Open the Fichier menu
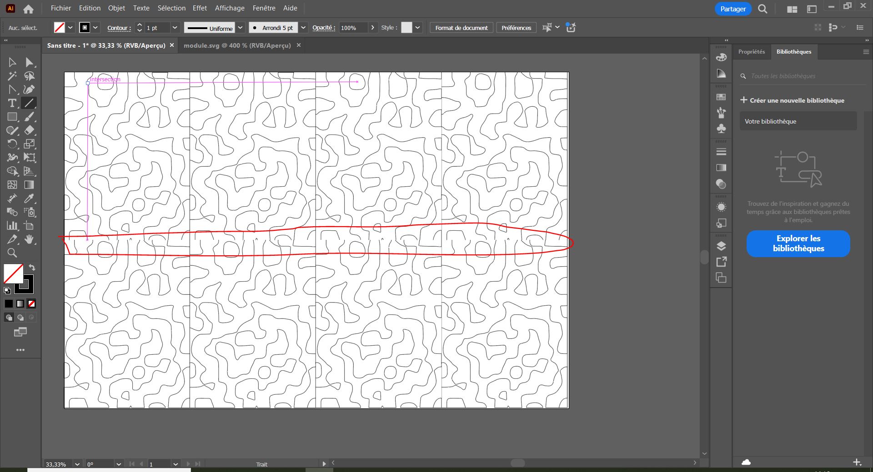The image size is (873, 472). [x=61, y=8]
